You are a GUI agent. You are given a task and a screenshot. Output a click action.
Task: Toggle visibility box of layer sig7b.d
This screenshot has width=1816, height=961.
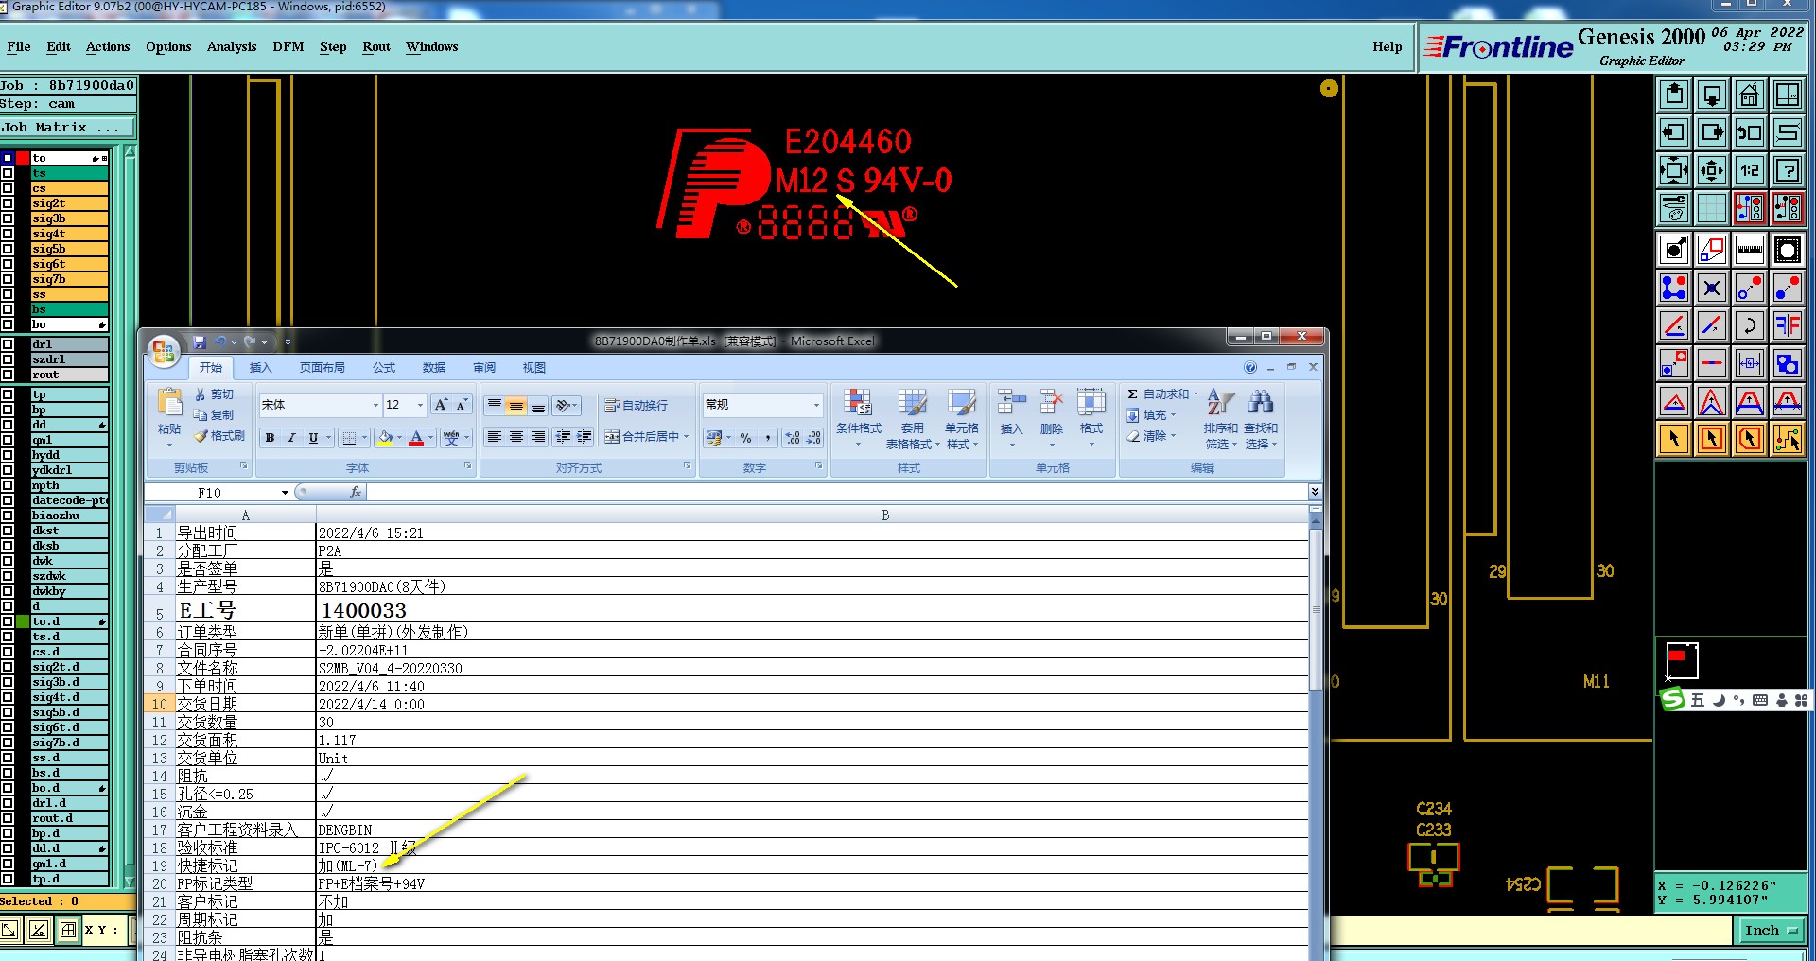pos(9,743)
